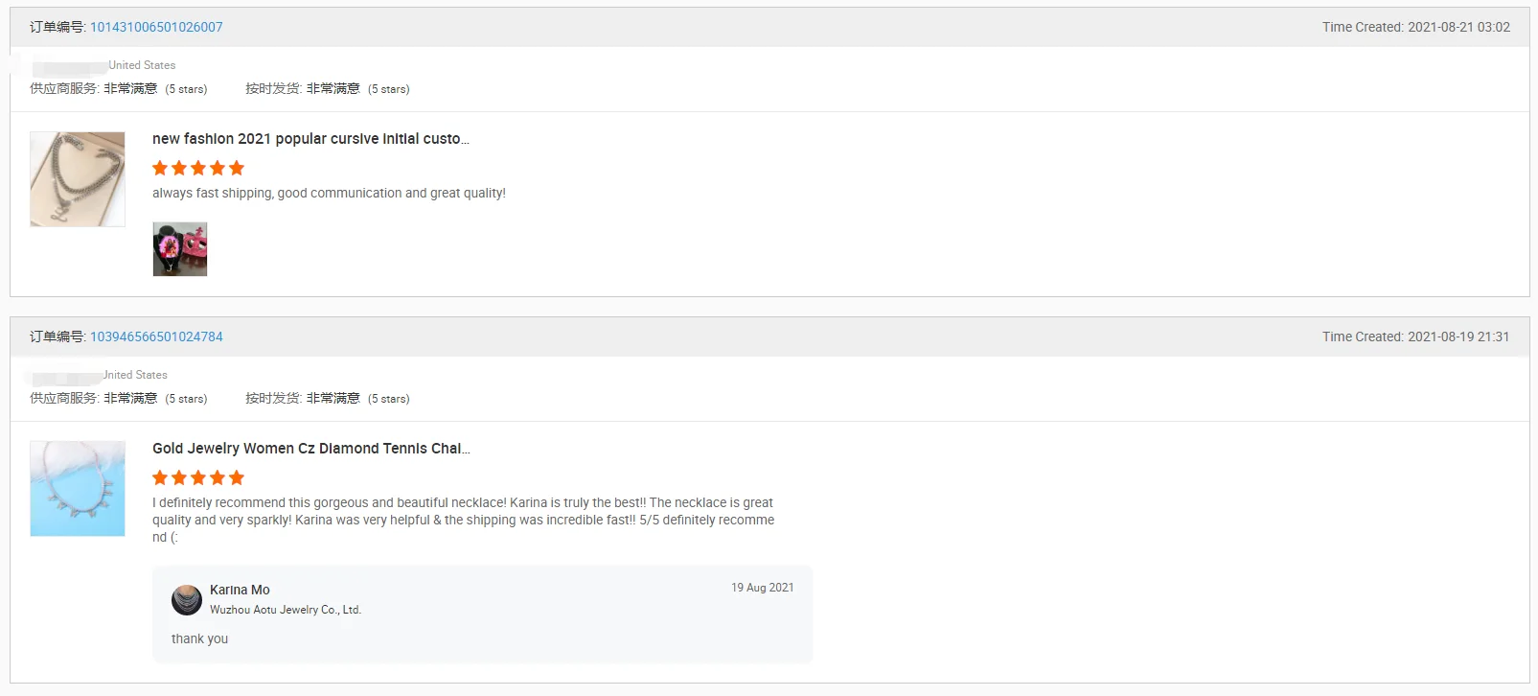The image size is (1538, 696).
Task: Click the 'I definitely recommend this gorgeous' review text
Action: click(x=463, y=511)
